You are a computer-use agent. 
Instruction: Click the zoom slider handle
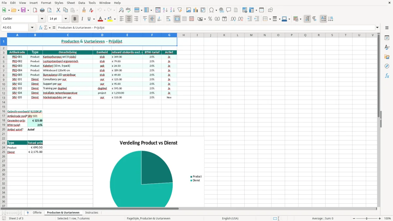tap(367, 218)
